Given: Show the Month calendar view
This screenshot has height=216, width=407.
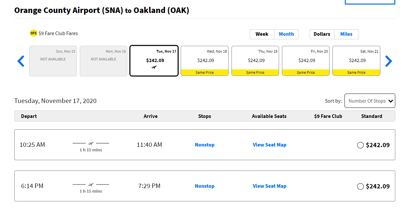Looking at the screenshot, I should tap(286, 34).
